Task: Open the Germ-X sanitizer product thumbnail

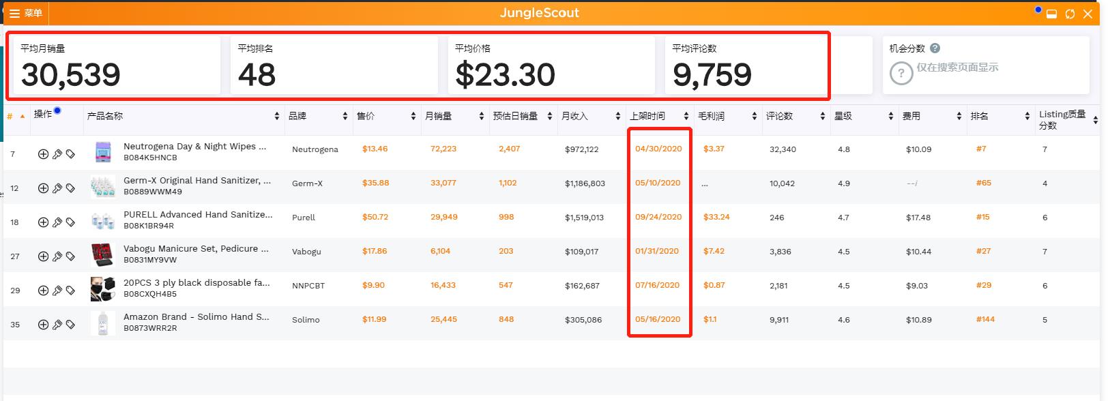Action: click(x=103, y=185)
